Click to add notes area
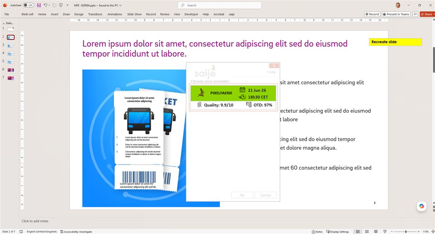The height and width of the screenshot is (234, 435). point(35,221)
